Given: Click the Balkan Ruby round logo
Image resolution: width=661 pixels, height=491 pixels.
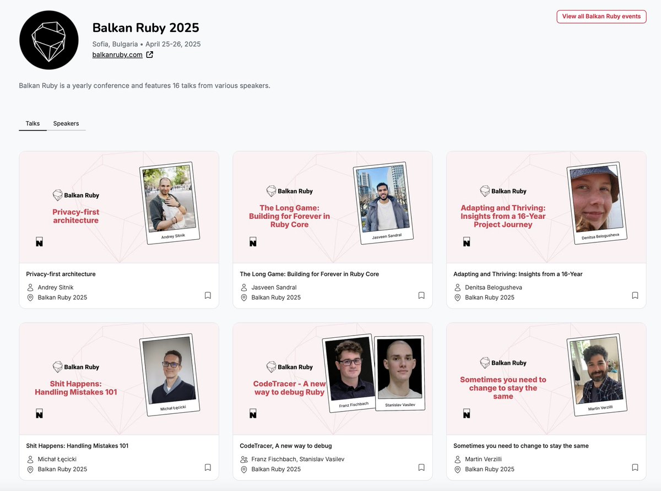Looking at the screenshot, I should [50, 40].
